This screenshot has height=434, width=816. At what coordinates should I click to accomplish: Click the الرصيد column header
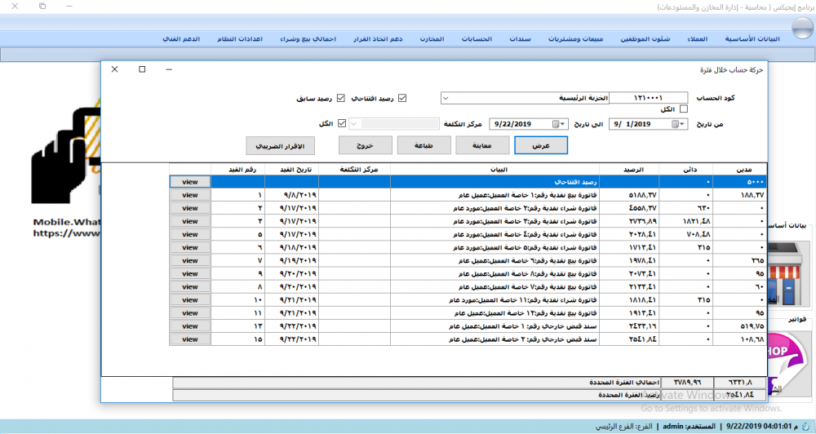point(629,170)
